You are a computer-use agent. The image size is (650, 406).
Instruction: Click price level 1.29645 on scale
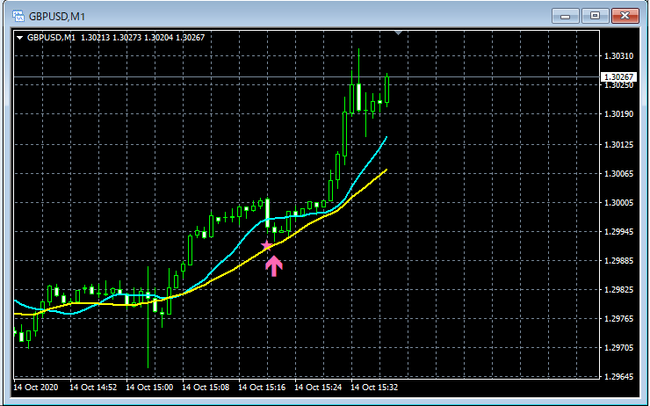tap(619, 377)
